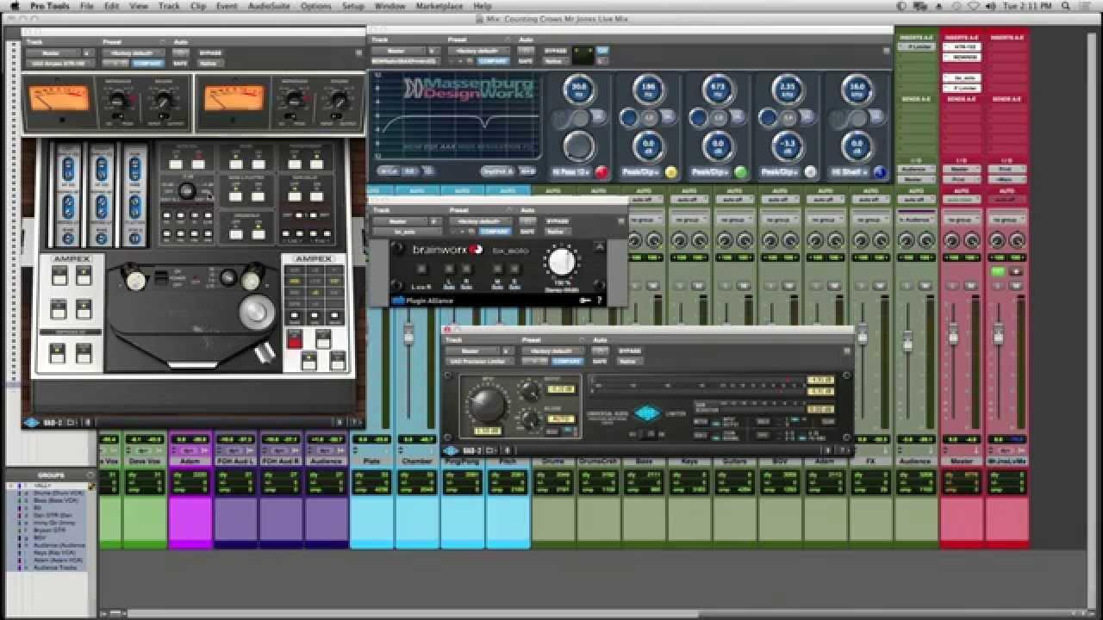Click the bx_solo help question mark
This screenshot has width=1103, height=620.
click(x=599, y=301)
